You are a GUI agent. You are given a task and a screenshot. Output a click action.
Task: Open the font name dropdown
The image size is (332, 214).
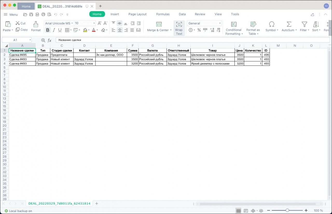pos(59,23)
